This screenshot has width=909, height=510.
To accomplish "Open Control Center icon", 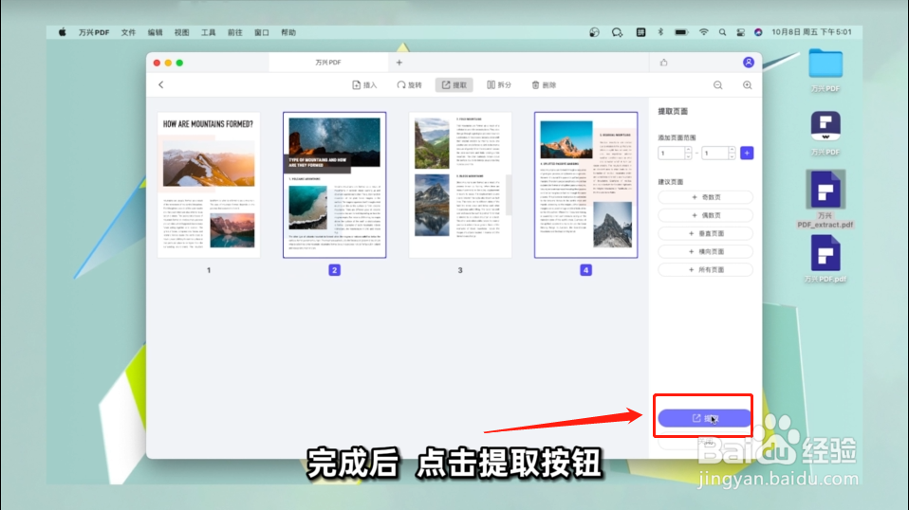I will pyautogui.click(x=740, y=32).
